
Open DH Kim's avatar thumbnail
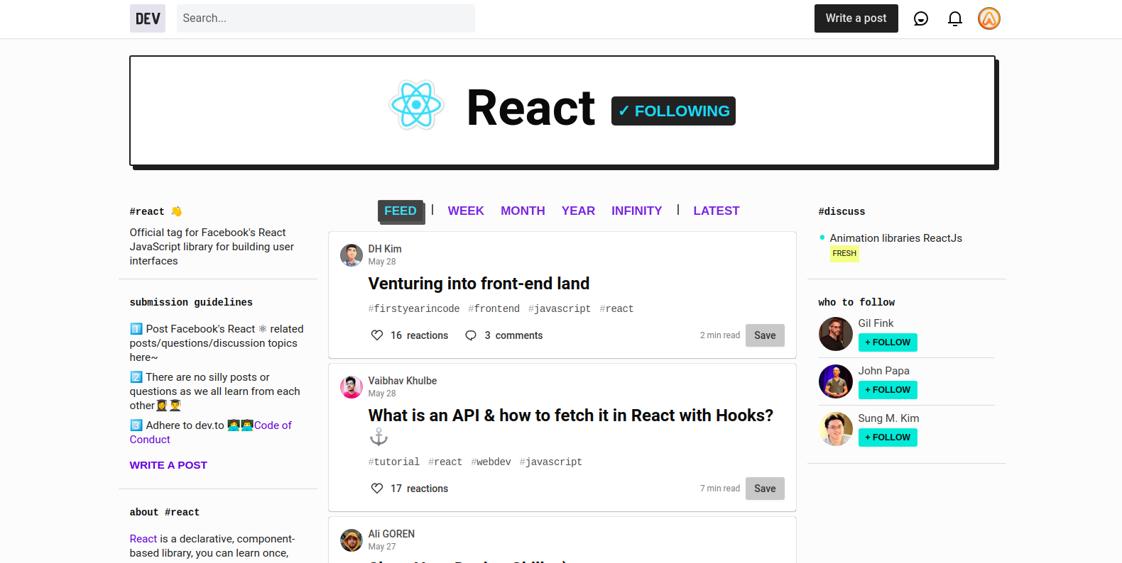[352, 255]
